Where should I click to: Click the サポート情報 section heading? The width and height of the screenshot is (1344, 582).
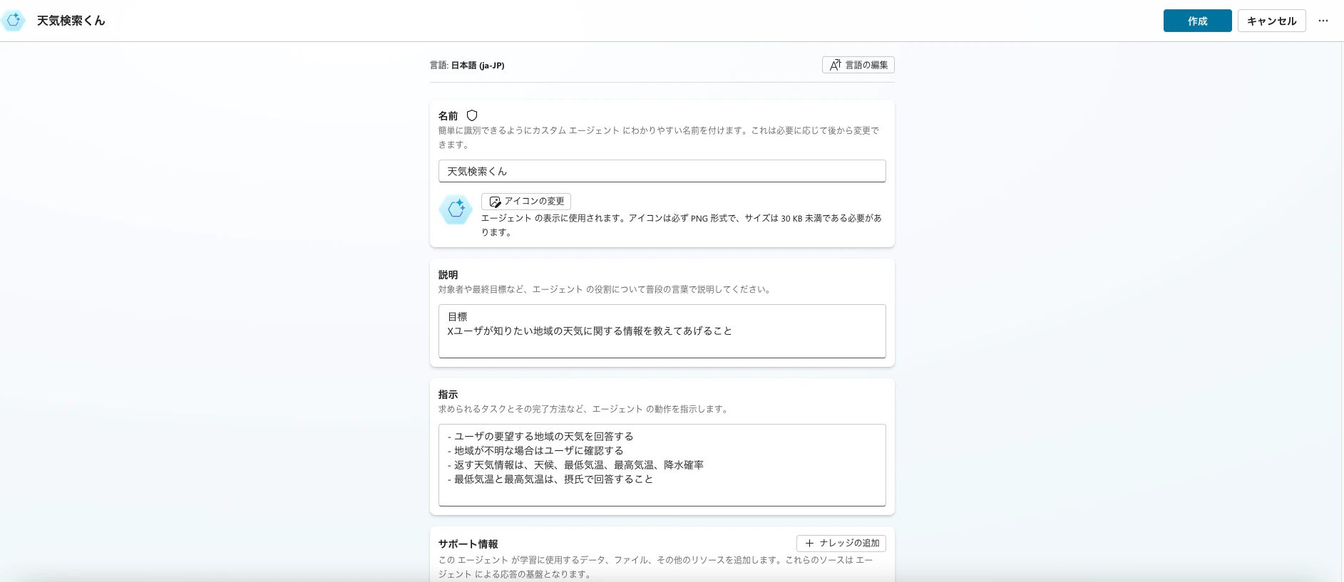tap(468, 544)
